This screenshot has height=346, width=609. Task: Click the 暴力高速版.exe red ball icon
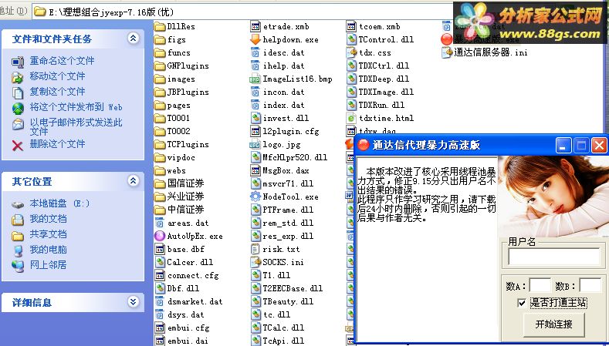click(x=447, y=39)
